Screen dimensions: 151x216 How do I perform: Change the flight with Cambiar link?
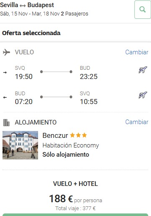[137, 52]
